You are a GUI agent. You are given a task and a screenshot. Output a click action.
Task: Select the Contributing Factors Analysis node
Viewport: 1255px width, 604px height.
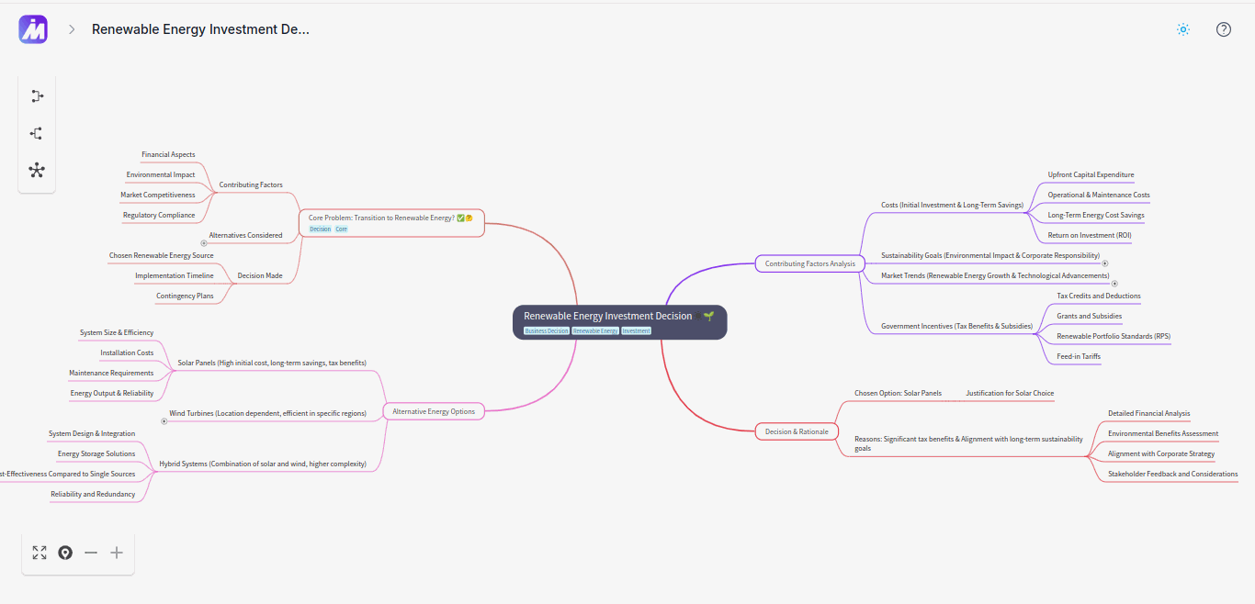point(809,263)
